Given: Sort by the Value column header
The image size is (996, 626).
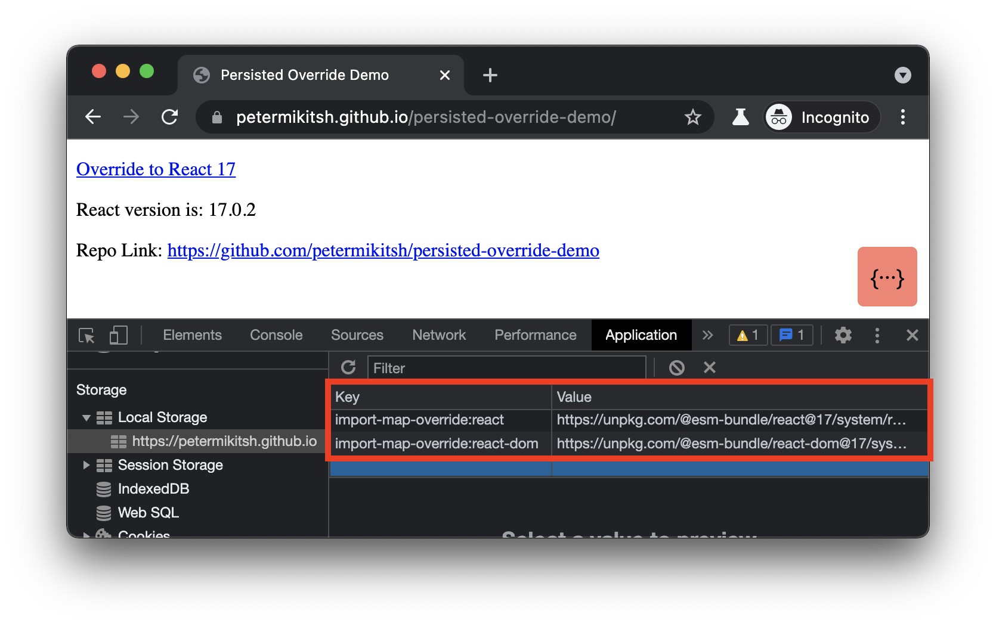Looking at the screenshot, I should (x=740, y=397).
